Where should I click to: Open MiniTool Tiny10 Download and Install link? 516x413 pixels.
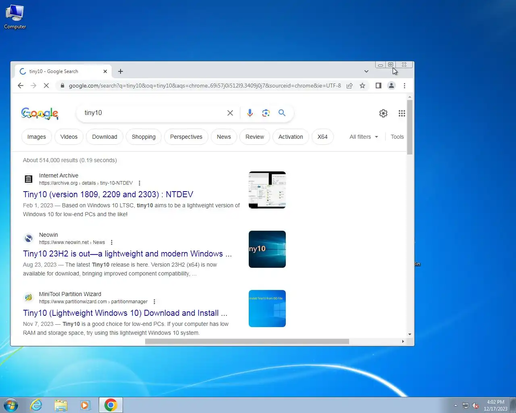(125, 313)
